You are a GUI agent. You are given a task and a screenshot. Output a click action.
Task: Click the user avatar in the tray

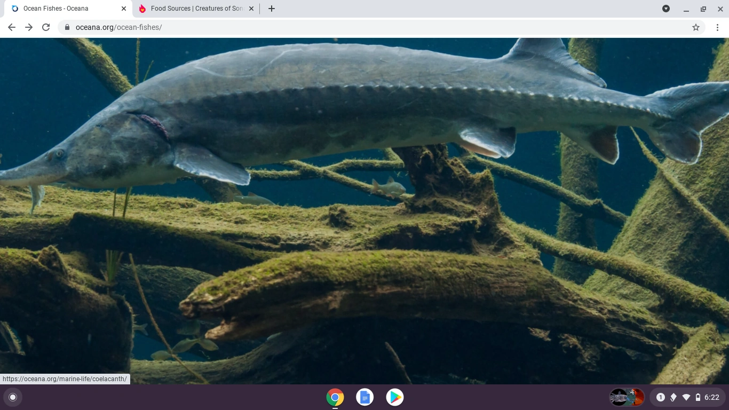(627, 397)
